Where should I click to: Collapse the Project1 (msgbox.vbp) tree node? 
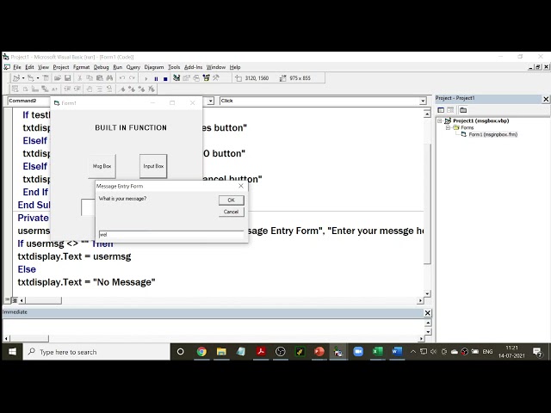(x=439, y=120)
